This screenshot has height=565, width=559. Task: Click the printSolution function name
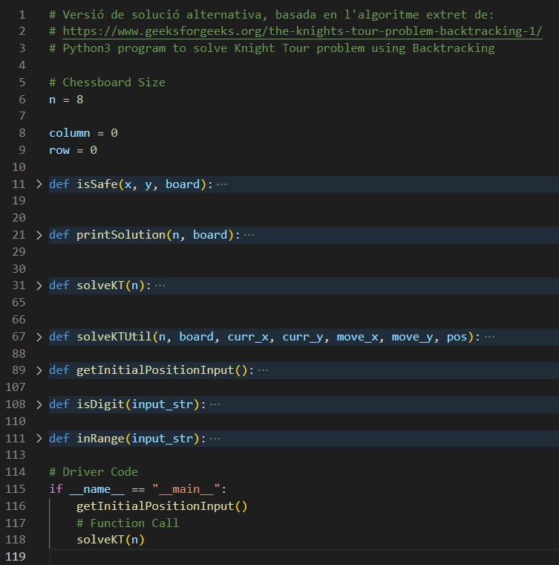(121, 236)
